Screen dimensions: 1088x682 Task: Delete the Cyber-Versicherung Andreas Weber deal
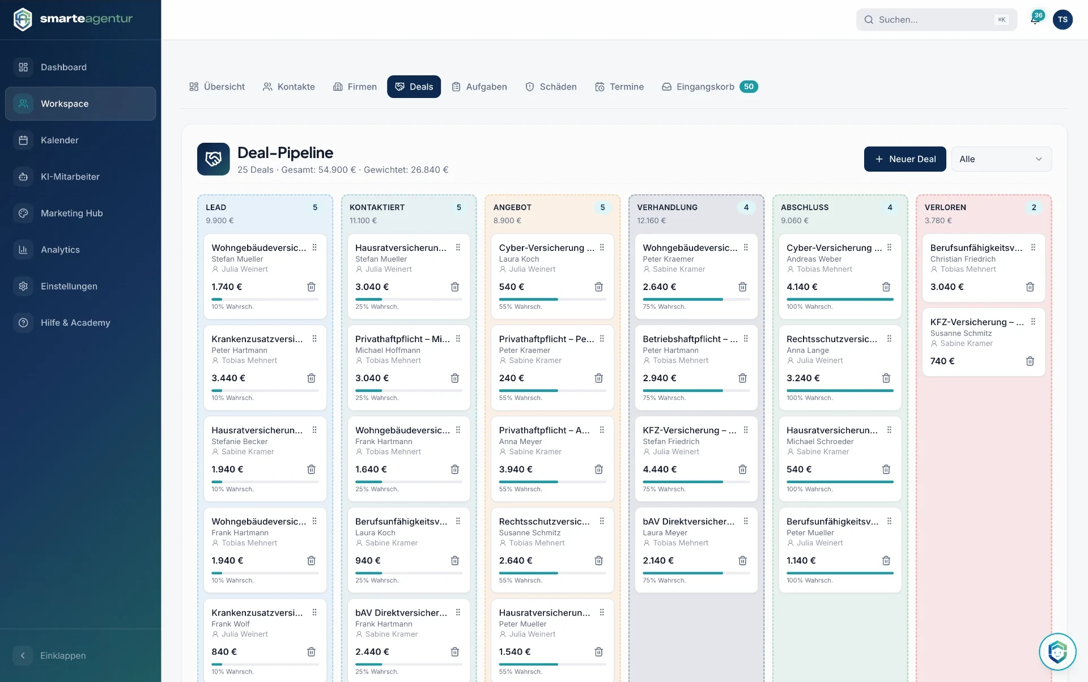[886, 287]
